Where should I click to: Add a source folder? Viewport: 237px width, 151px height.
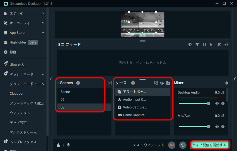point(168,83)
